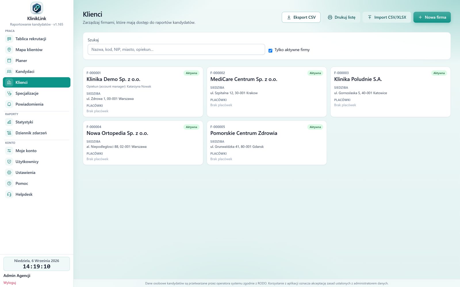Viewport: 460px width, 287px height.
Task: Click the Specjalizacje stethoscope icon
Action: (9, 93)
